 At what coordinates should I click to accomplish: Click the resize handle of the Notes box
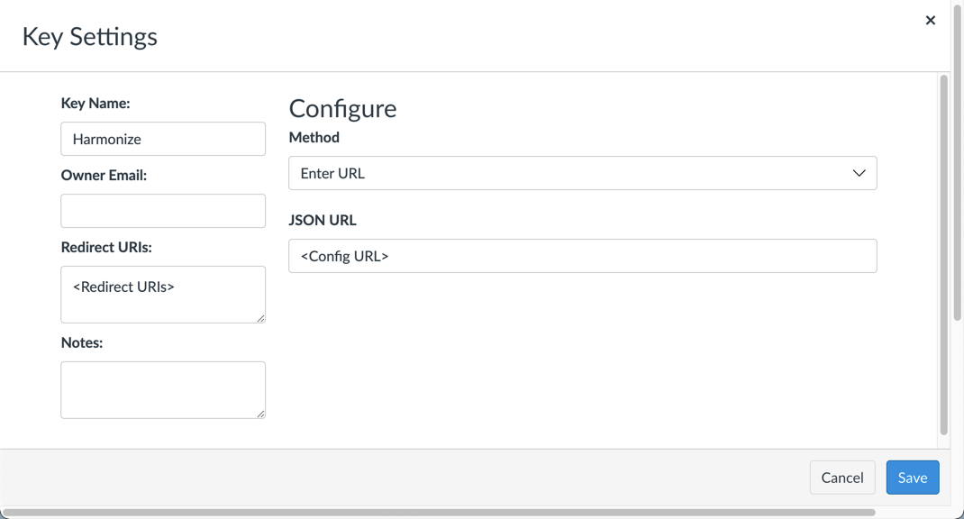coord(261,414)
